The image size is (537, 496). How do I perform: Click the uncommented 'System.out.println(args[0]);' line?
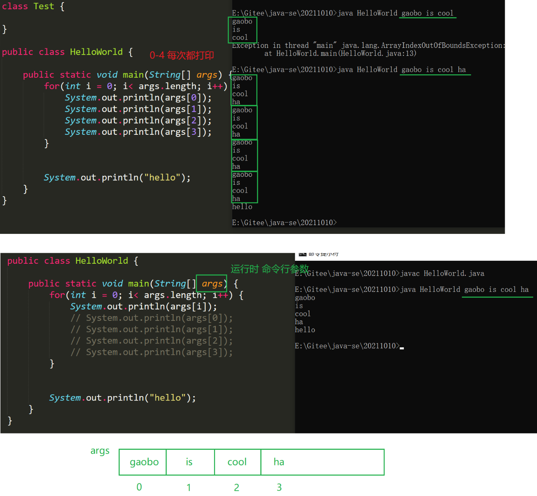pyautogui.click(x=138, y=97)
